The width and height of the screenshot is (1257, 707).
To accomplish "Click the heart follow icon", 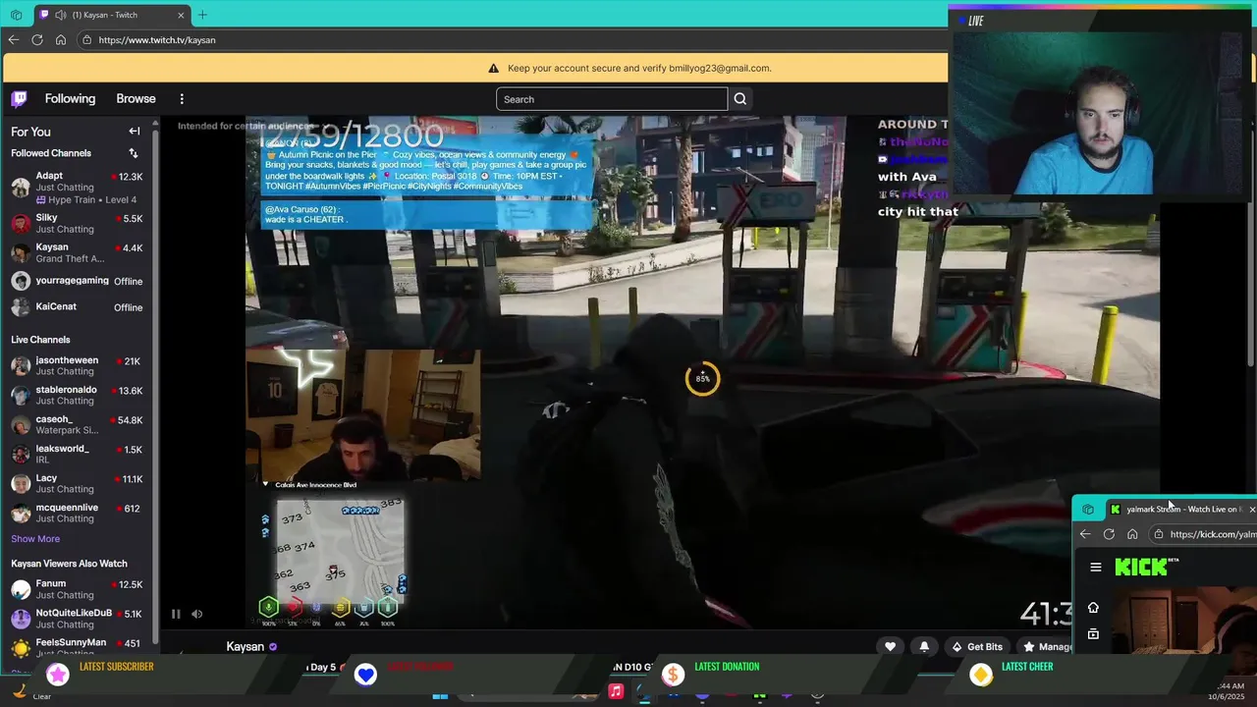I will pyautogui.click(x=890, y=646).
